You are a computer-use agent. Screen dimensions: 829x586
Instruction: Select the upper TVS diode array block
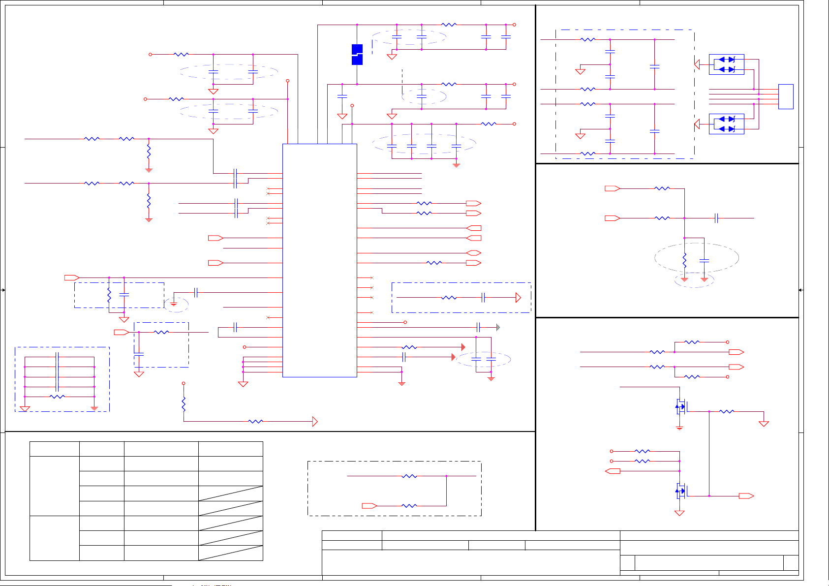[727, 64]
